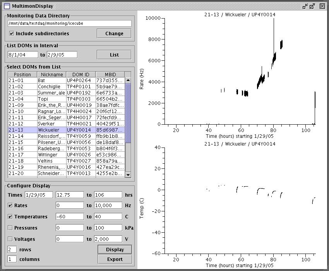Click the DOM list scroll up arrow
329x271 pixels.
[128, 81]
